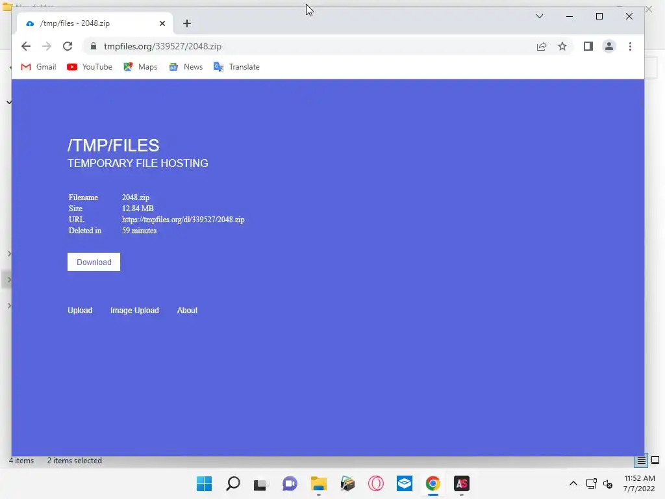Reload the tmpfiles page
Image resolution: width=665 pixels, height=499 pixels.
pyautogui.click(x=68, y=46)
